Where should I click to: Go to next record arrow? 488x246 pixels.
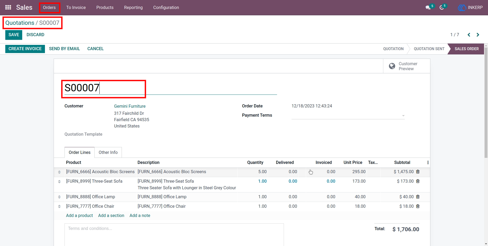478,35
